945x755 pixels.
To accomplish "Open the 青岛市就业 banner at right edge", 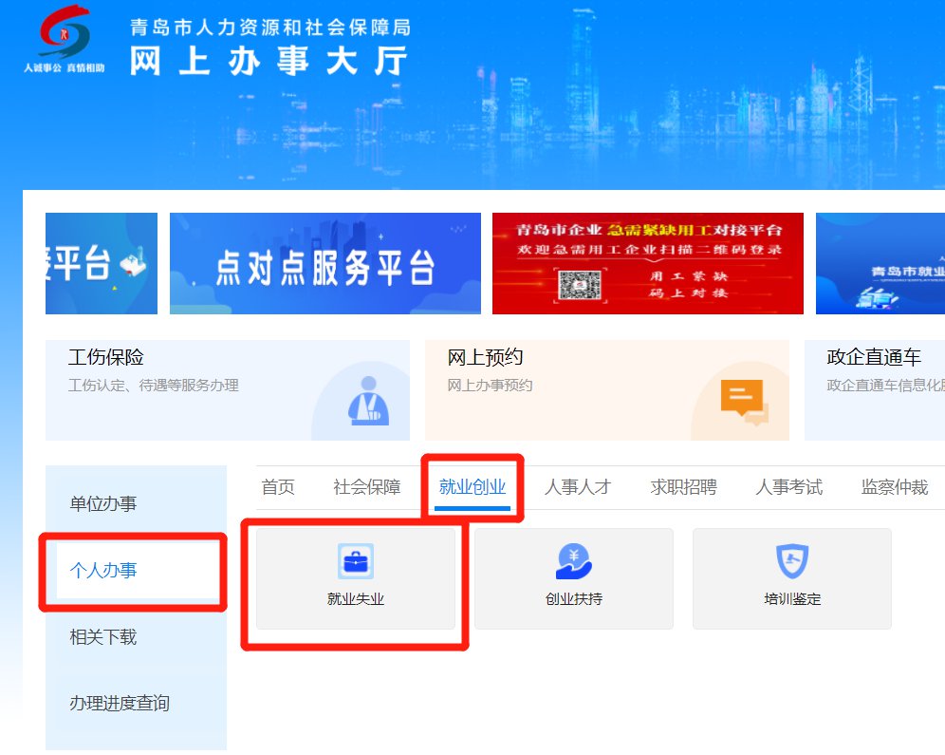I will coord(880,263).
